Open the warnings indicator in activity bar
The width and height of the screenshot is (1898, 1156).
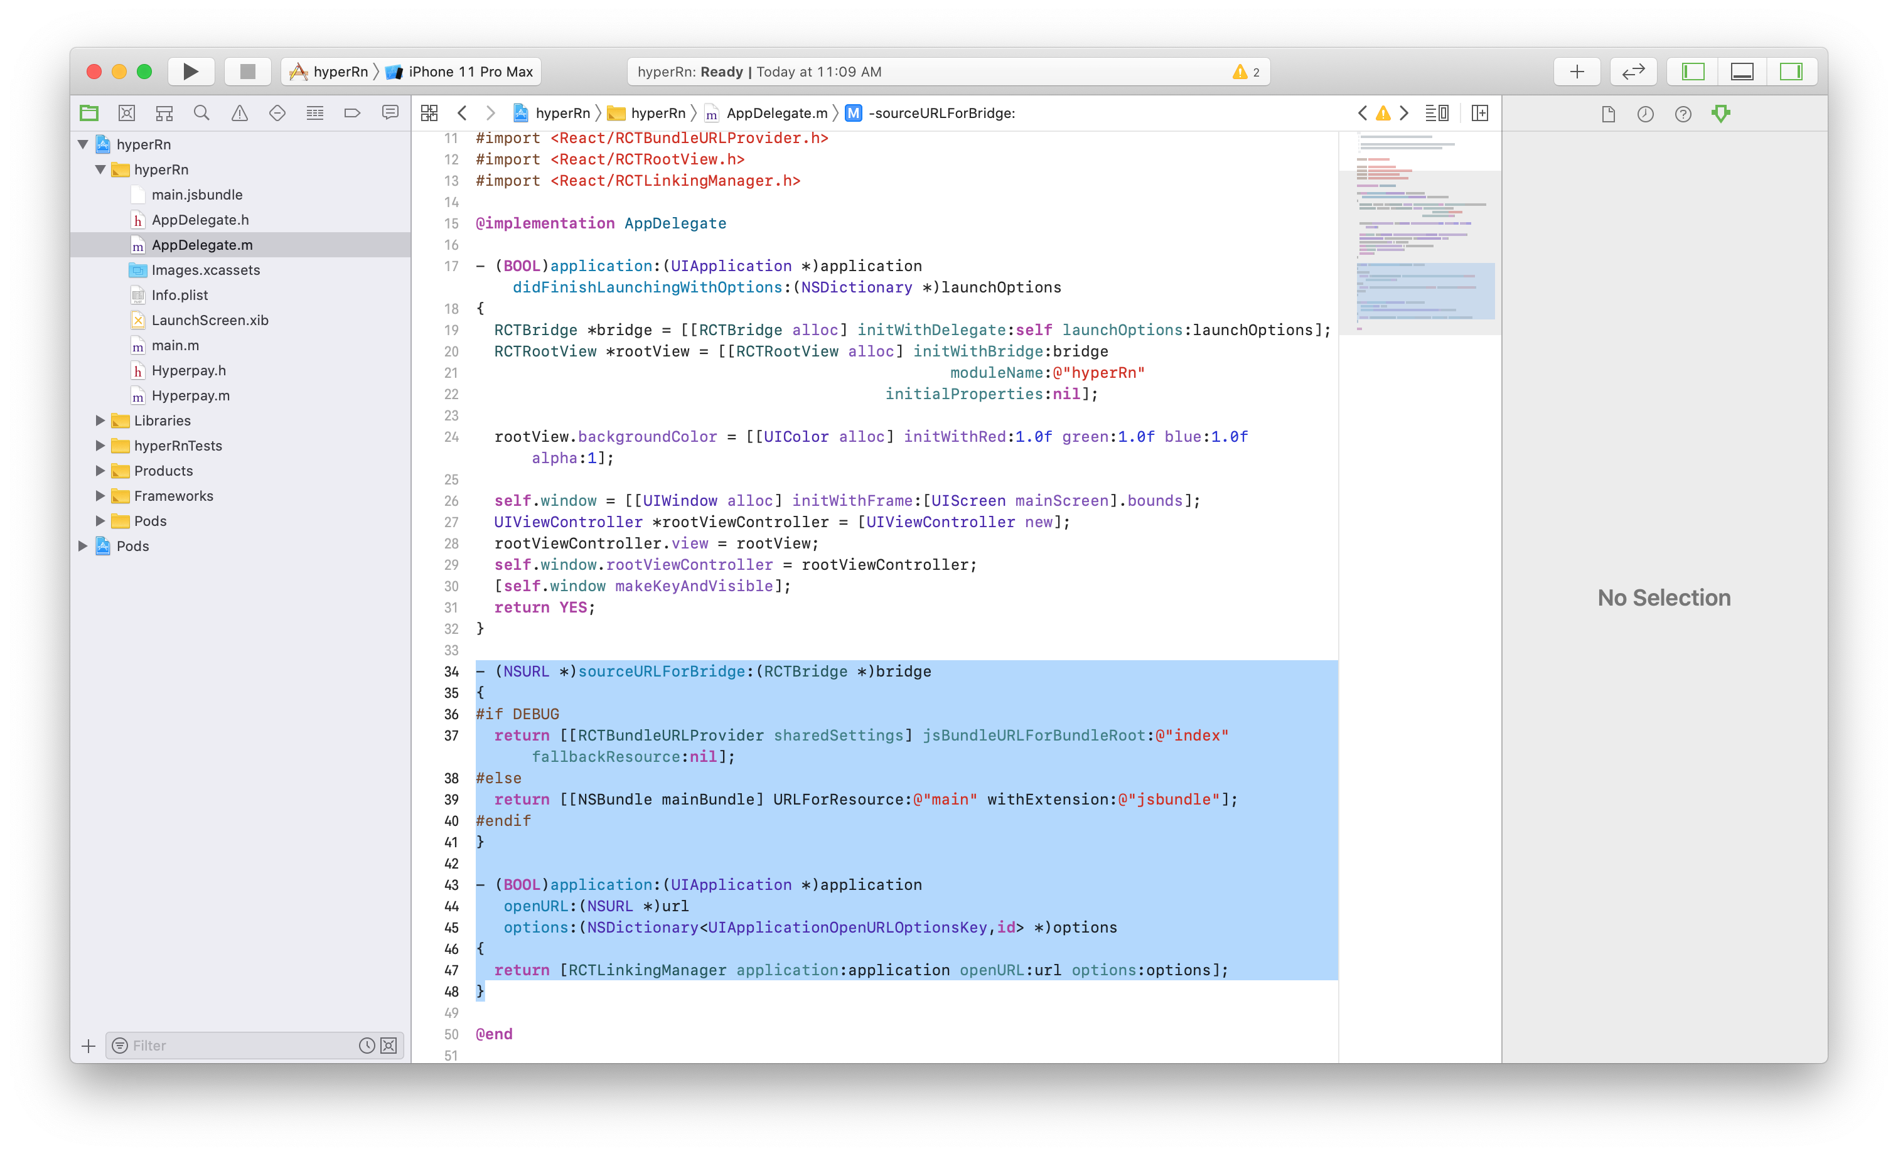pyautogui.click(x=1245, y=72)
